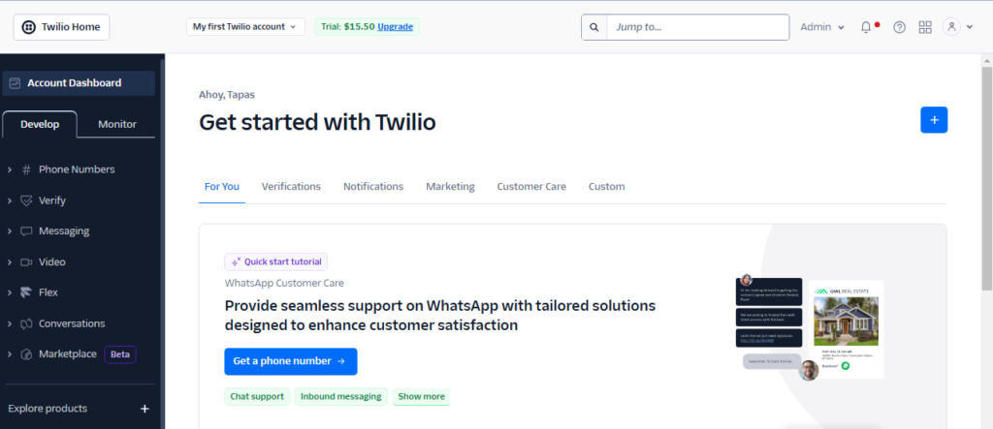Open the user profile avatar menu
The height and width of the screenshot is (429, 993).
click(x=957, y=26)
